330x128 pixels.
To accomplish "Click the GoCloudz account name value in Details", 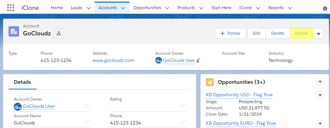I will pos(24,123).
